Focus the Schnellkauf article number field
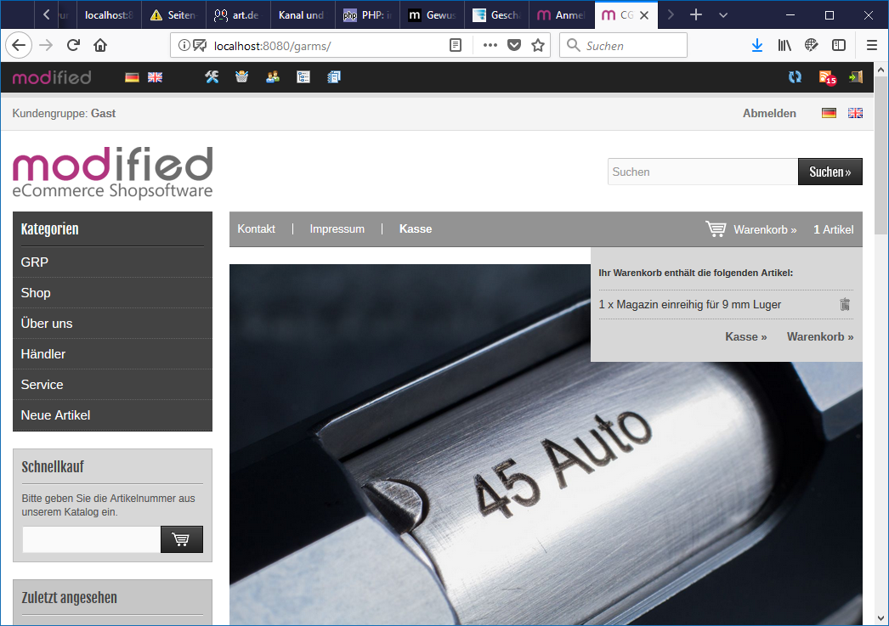Image resolution: width=889 pixels, height=626 pixels. point(91,539)
